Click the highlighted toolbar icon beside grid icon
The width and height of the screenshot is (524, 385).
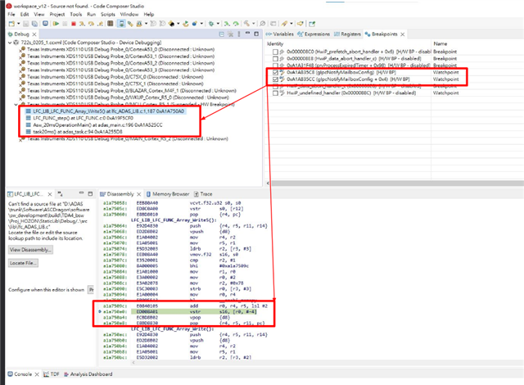click(x=121, y=24)
